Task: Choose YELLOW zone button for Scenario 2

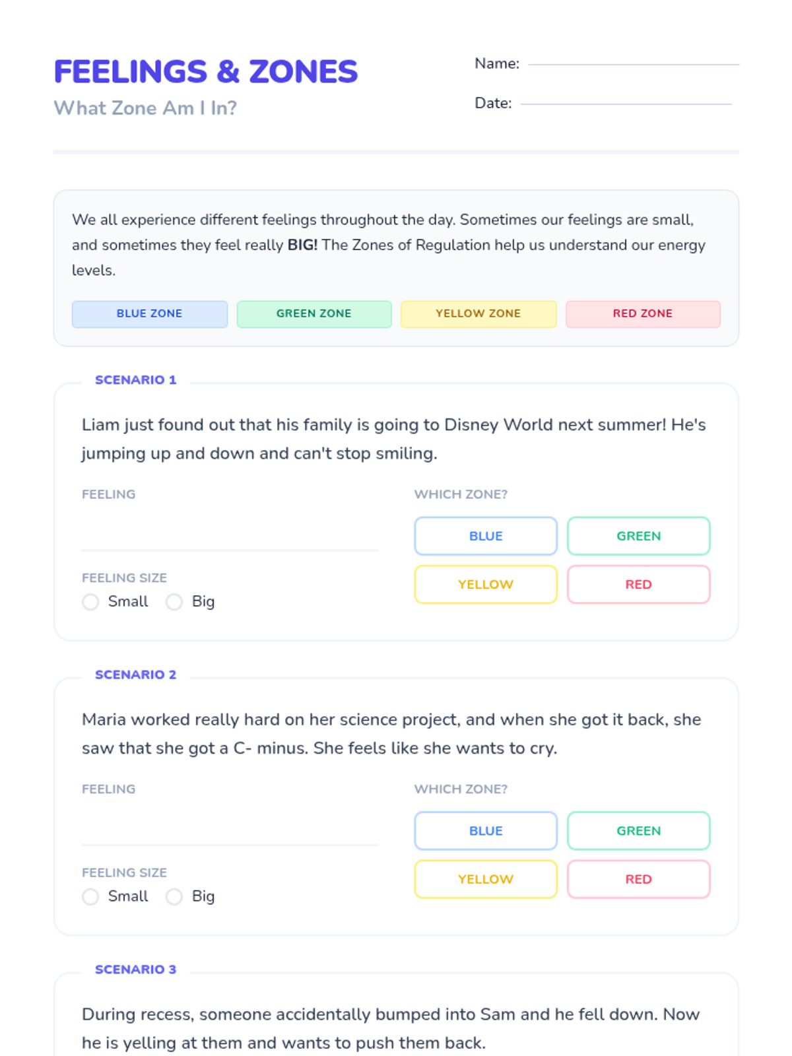Action: 486,880
